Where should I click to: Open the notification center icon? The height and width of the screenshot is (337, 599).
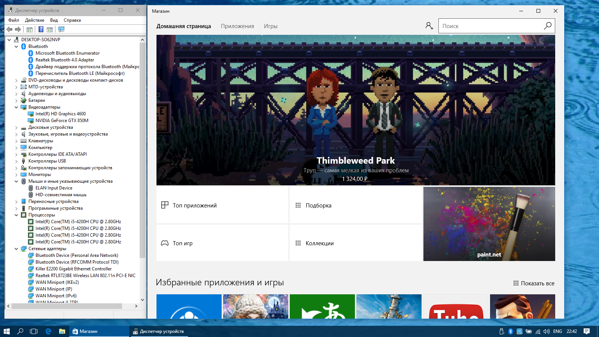point(587,331)
